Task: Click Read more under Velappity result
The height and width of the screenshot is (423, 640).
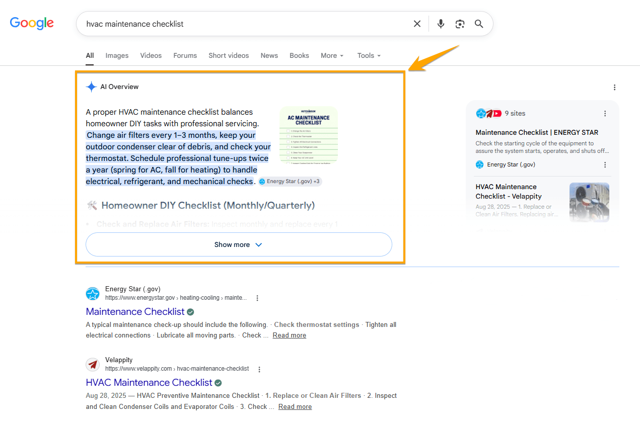Action: [x=295, y=407]
